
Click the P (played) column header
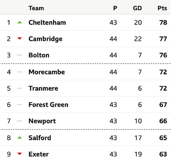(115, 8)
